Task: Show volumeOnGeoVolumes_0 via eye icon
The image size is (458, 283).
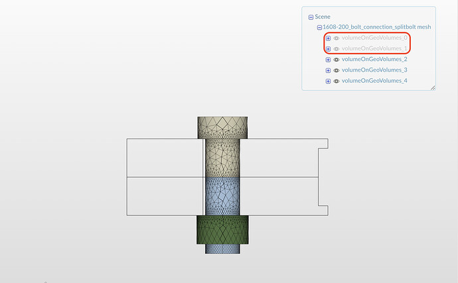Action: (337, 38)
